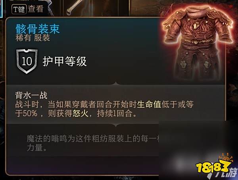Click the highlighted 生命值 keyword
The image size is (238, 180).
[149, 104]
